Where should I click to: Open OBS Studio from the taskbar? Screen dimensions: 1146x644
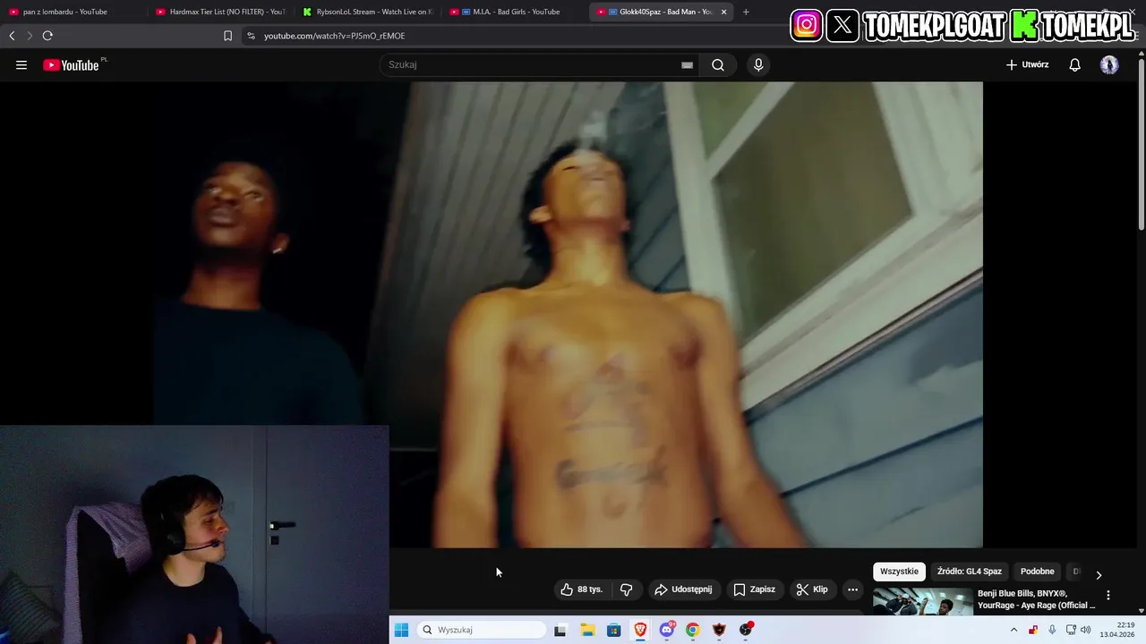pyautogui.click(x=745, y=630)
